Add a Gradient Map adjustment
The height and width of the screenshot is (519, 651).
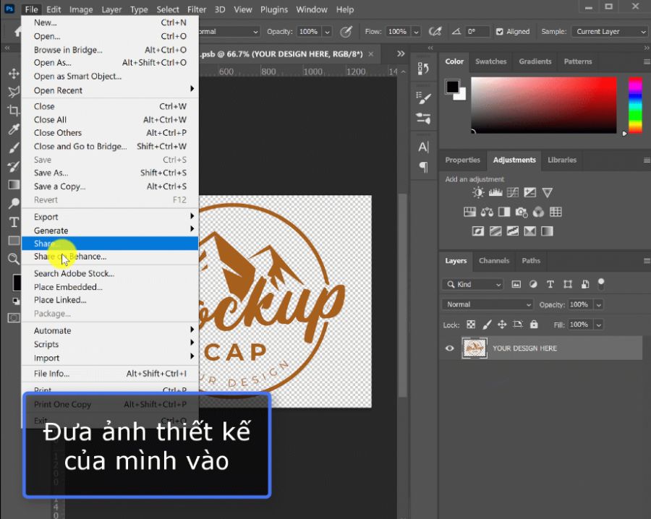click(548, 231)
